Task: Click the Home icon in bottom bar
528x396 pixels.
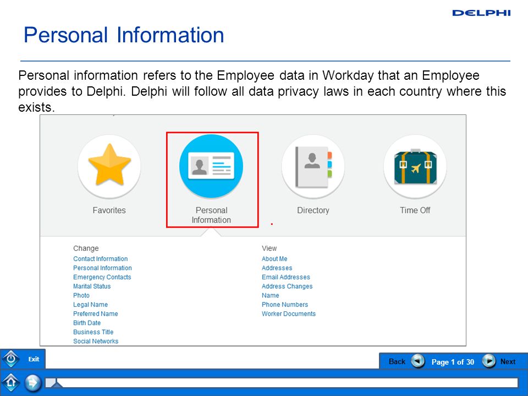Action: [11, 383]
